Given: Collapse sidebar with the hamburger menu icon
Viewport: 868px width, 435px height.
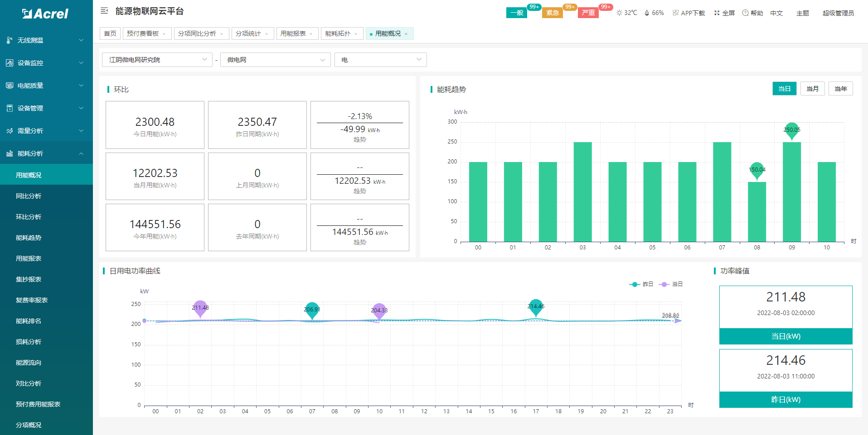Looking at the screenshot, I should pos(104,11).
